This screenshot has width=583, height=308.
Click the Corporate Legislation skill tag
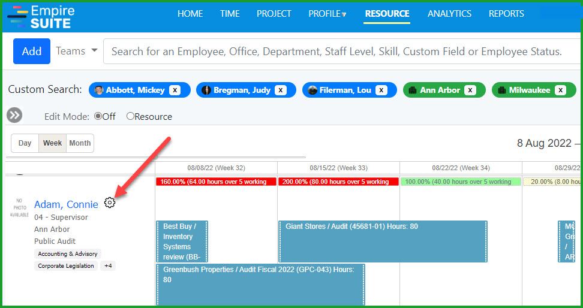[66, 266]
